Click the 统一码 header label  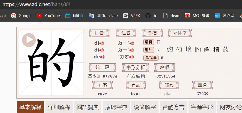click(x=102, y=67)
